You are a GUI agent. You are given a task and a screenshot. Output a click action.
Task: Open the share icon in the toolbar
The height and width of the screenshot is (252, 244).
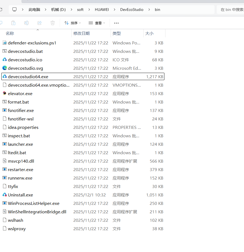click(x=39, y=23)
